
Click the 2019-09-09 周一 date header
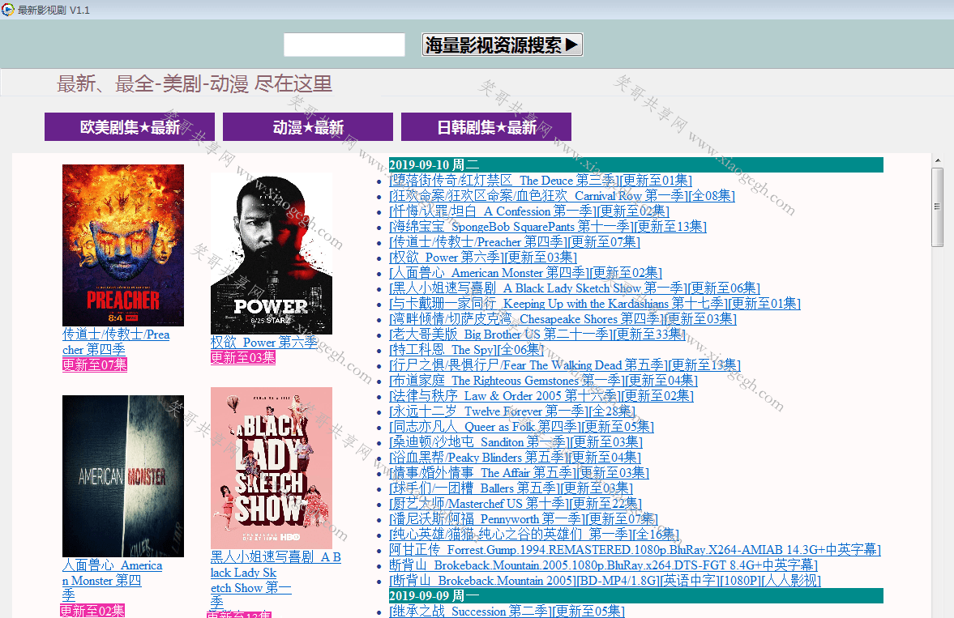click(x=635, y=595)
